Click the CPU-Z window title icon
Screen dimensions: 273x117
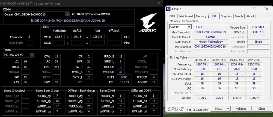coord(168,9)
